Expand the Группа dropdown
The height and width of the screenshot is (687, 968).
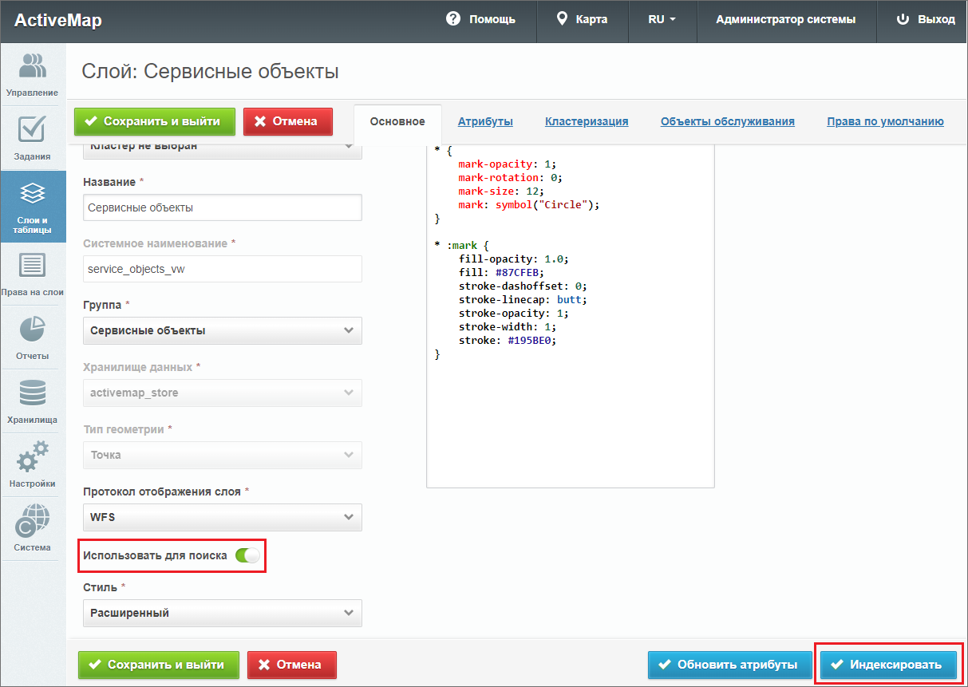pos(222,330)
